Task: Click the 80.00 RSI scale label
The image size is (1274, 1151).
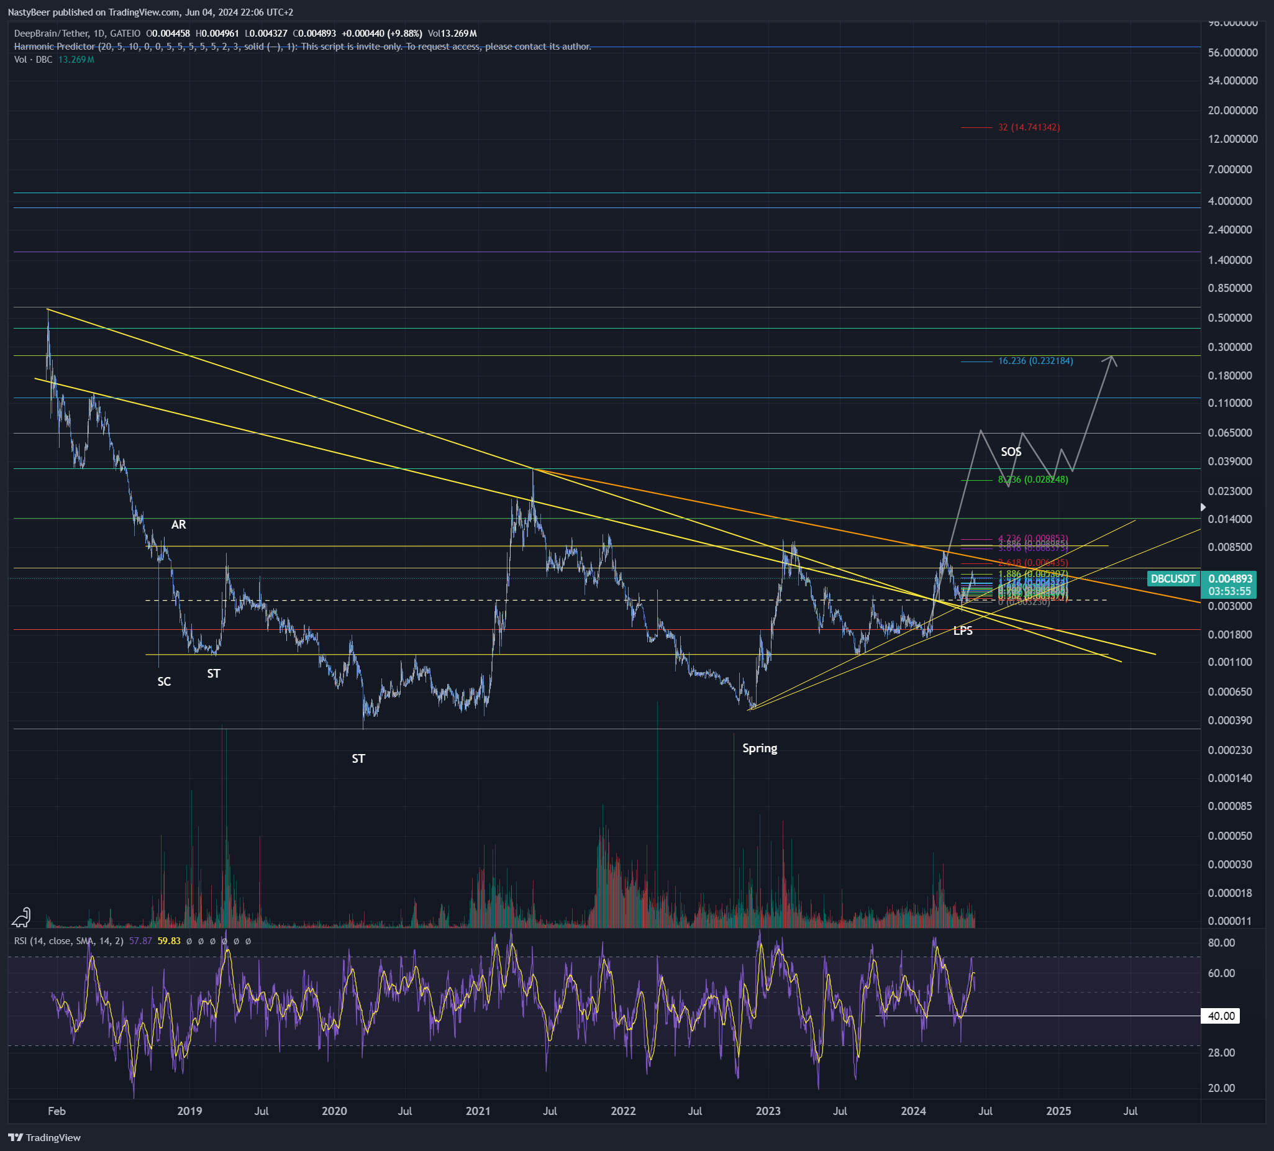Action: tap(1221, 942)
